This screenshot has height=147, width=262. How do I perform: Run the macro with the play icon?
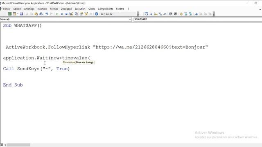point(57,14)
